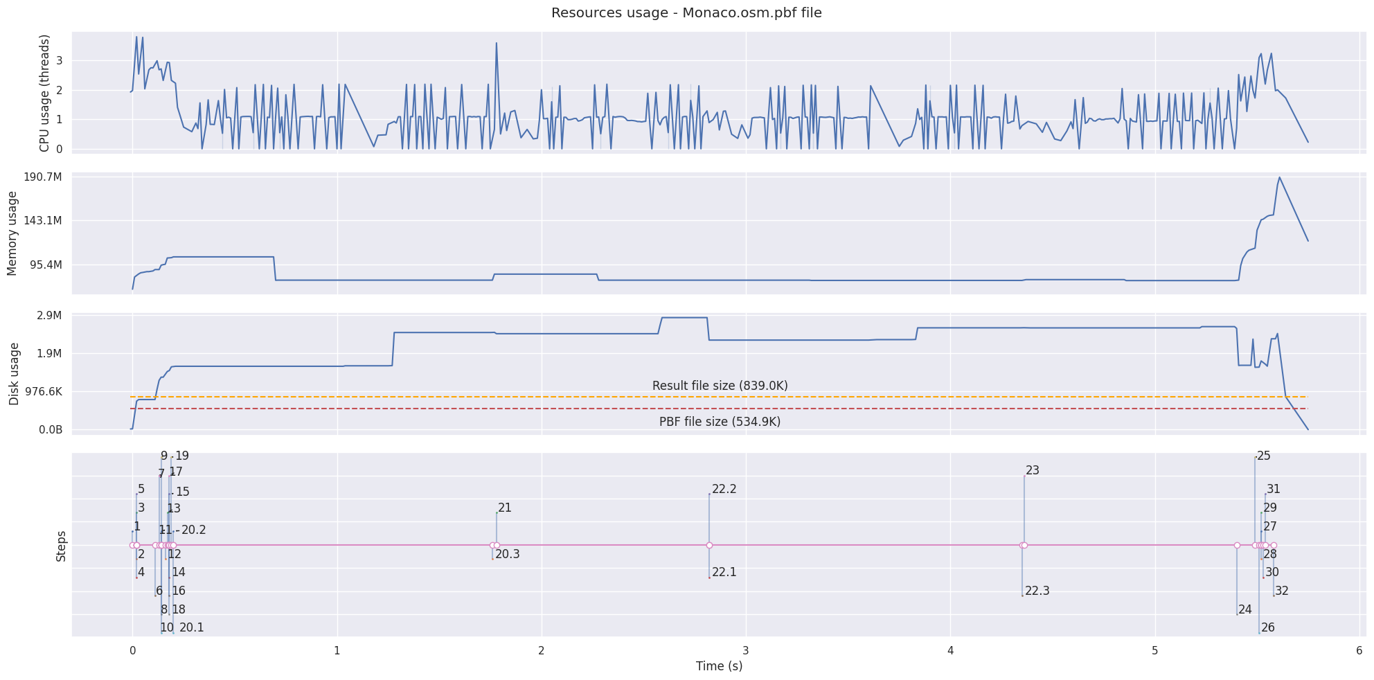Select the step 22.2 marker circle on timeline
This screenshot has height=680, width=1374.
pyautogui.click(x=709, y=545)
